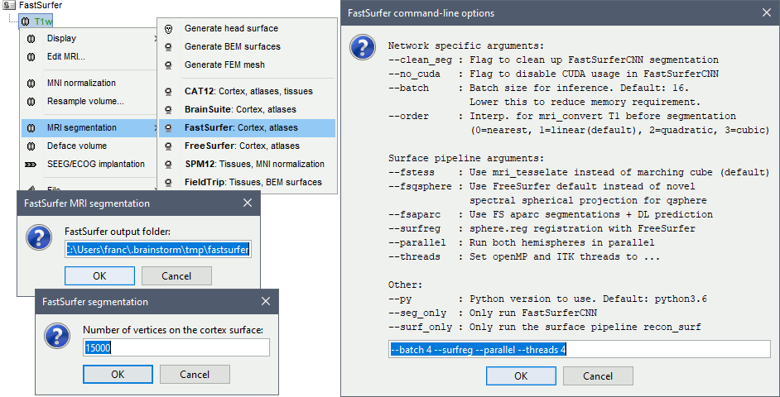Viewport: 780px width, 397px height.
Task: Click the FastSurfer subject folder icon
Action: [9, 6]
